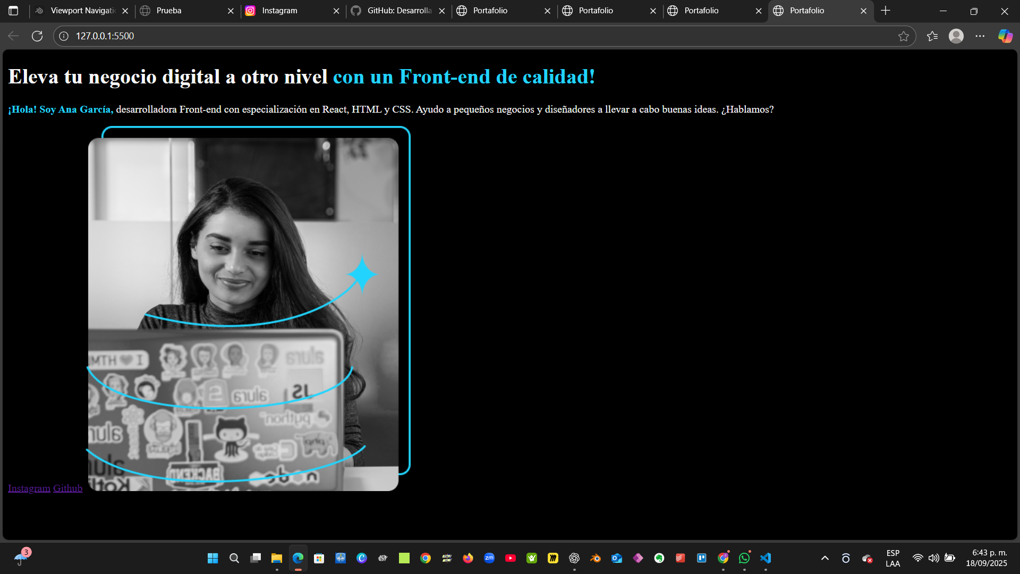Open the Favorites list button
1020x574 pixels.
[x=932, y=36]
